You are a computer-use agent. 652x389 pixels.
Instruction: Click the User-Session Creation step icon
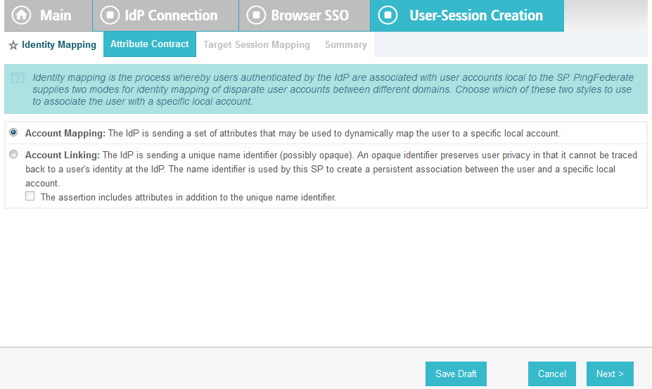click(x=388, y=15)
